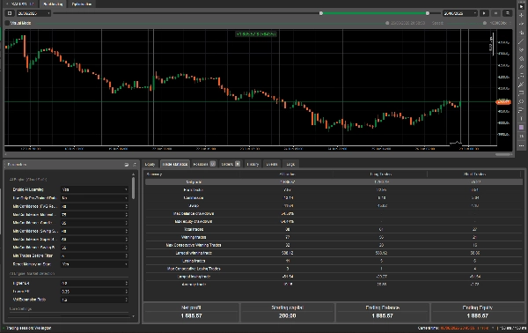Open the three-dots more tools menu
528x333 pixels.
click(521, 145)
